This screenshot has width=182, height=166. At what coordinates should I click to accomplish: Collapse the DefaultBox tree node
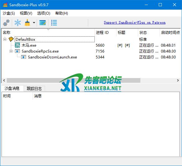(x=5, y=39)
